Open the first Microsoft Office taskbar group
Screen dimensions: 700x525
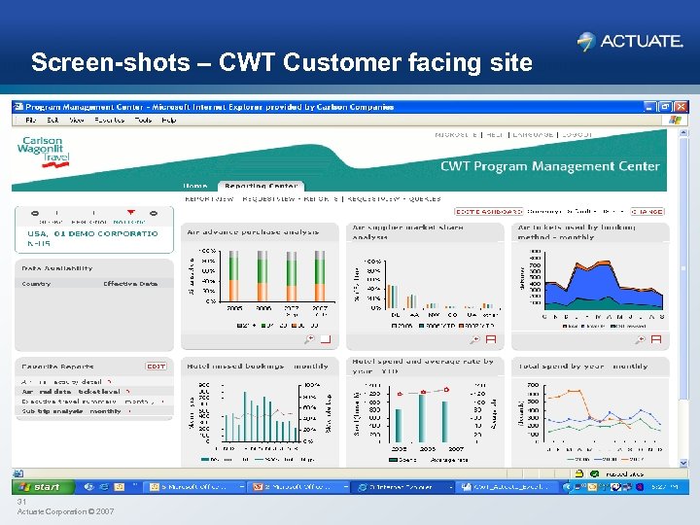[x=196, y=487]
